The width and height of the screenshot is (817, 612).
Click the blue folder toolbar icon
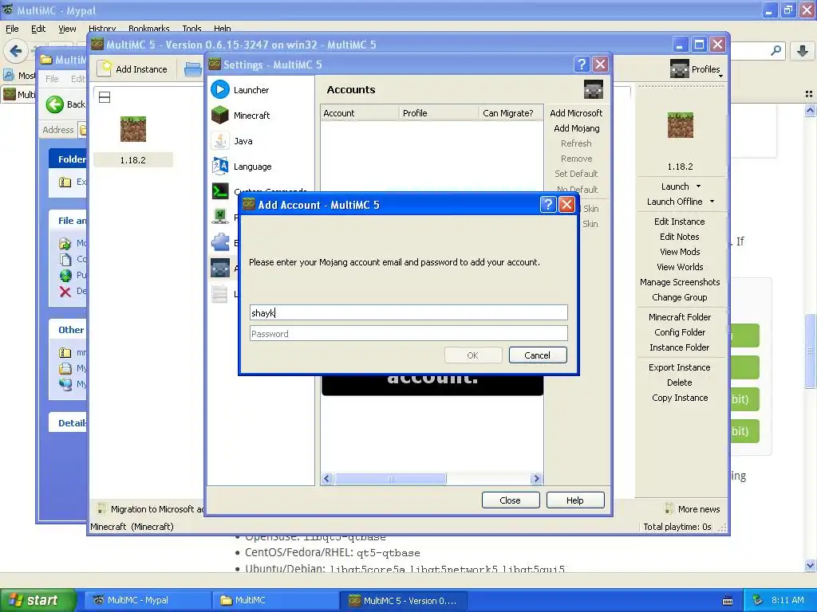193,69
